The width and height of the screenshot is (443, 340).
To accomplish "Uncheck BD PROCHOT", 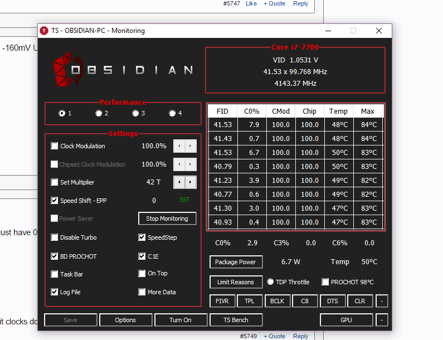I will click(54, 256).
